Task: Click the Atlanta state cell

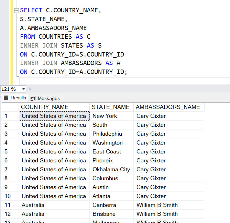Action: click(111, 196)
